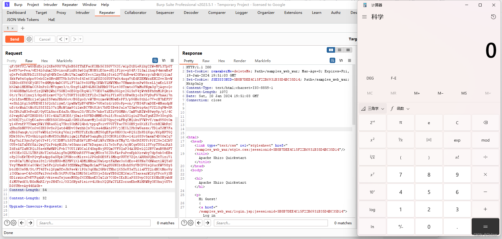Image resolution: width=502 pixels, height=239 pixels.
Task: Open Response search settings gear
Action: click(x=191, y=223)
